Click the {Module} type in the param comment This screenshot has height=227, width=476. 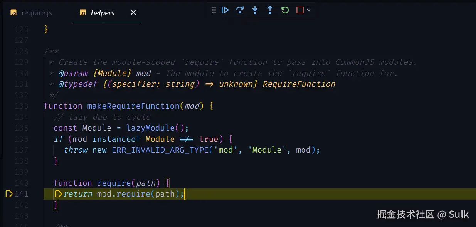[x=113, y=73]
